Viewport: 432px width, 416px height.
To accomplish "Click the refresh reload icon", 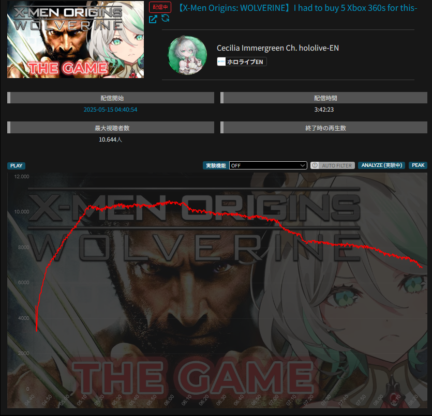I will click(x=166, y=18).
